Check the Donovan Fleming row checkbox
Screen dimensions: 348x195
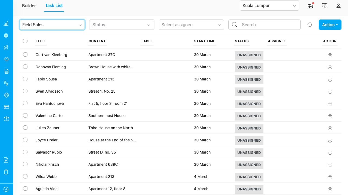25,67
